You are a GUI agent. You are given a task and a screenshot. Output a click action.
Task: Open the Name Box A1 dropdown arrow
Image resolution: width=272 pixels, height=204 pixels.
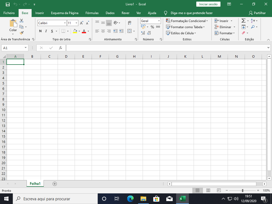tap(25, 48)
